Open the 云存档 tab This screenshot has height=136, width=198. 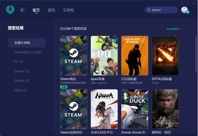pyautogui.click(x=68, y=10)
